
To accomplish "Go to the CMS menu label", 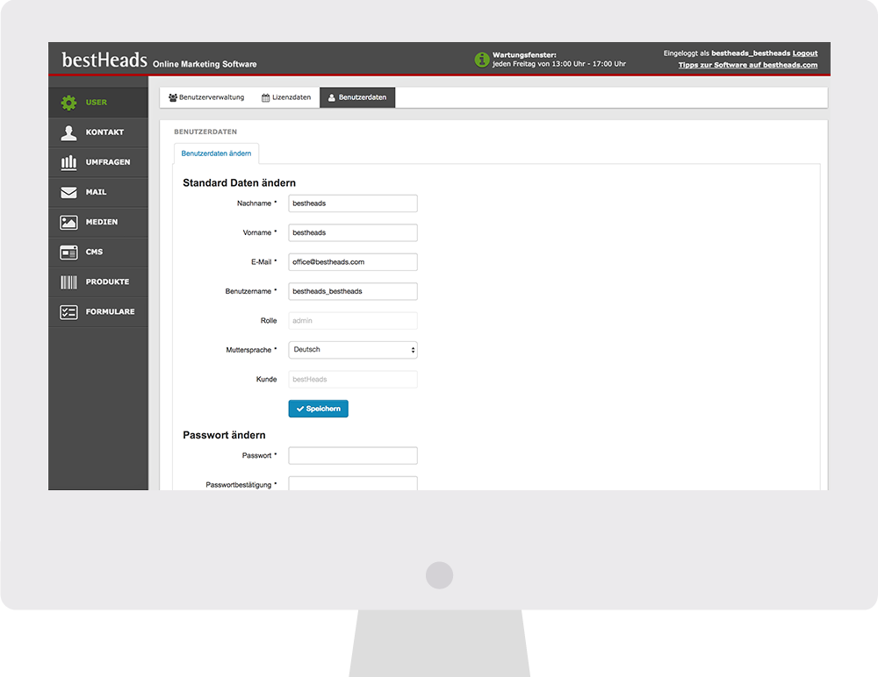I will click(x=94, y=253).
